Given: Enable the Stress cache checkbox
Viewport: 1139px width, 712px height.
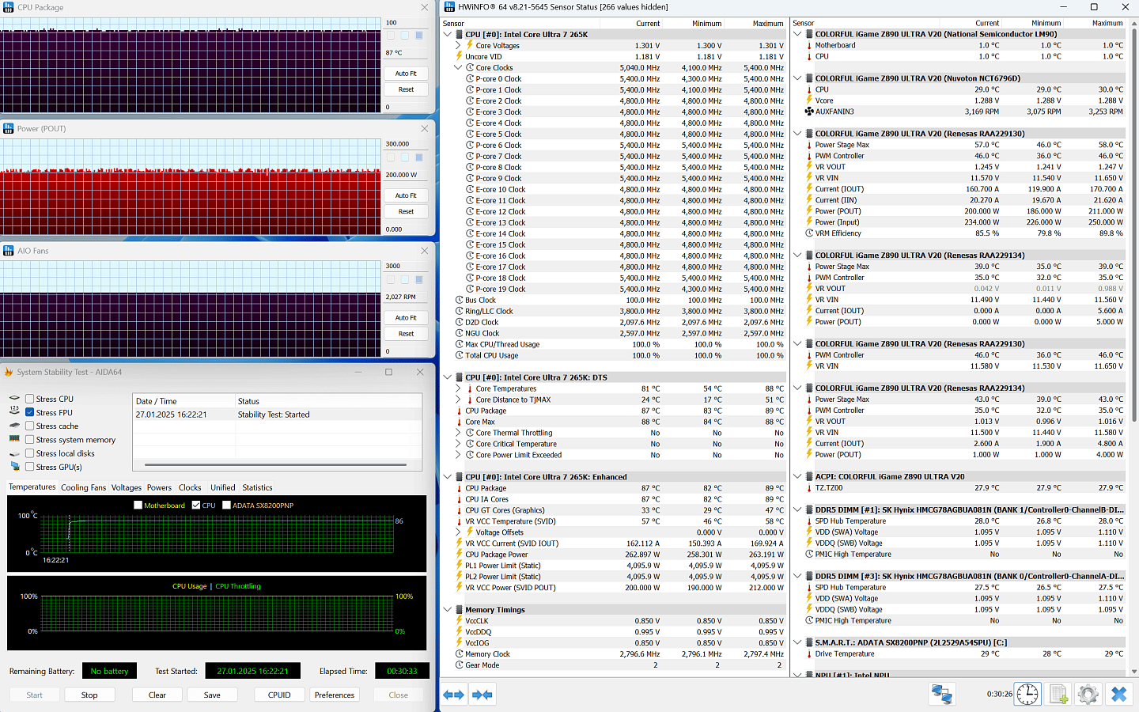Looking at the screenshot, I should pos(29,426).
